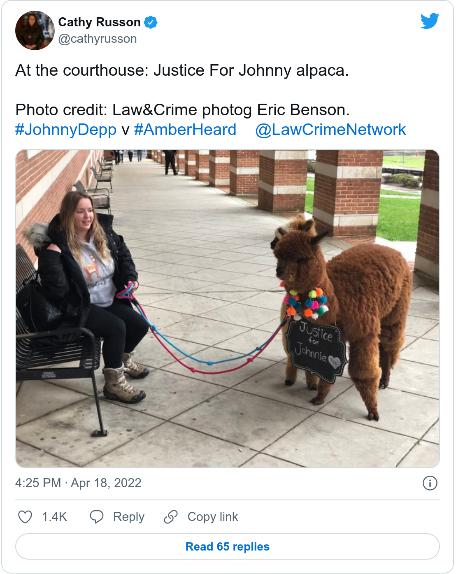
Task: Open the alpaca photo in the tweet
Action: pos(228,309)
